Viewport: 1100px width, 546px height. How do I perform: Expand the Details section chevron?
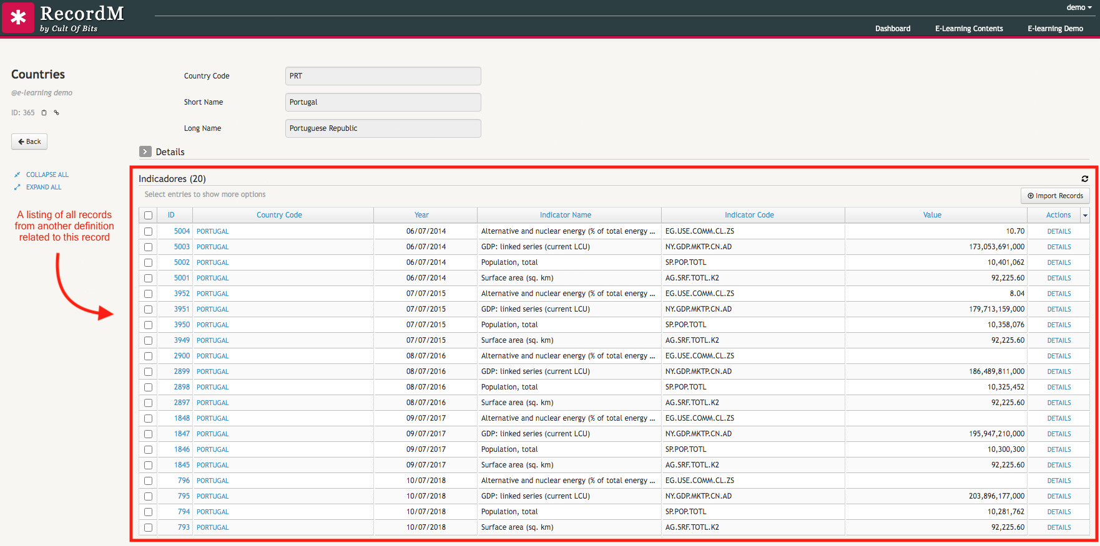[145, 151]
